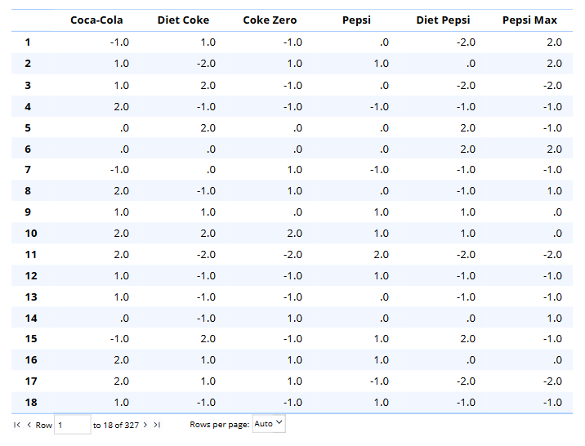Go to the previous page of rows
The width and height of the screenshot is (585, 446).
pos(29,425)
